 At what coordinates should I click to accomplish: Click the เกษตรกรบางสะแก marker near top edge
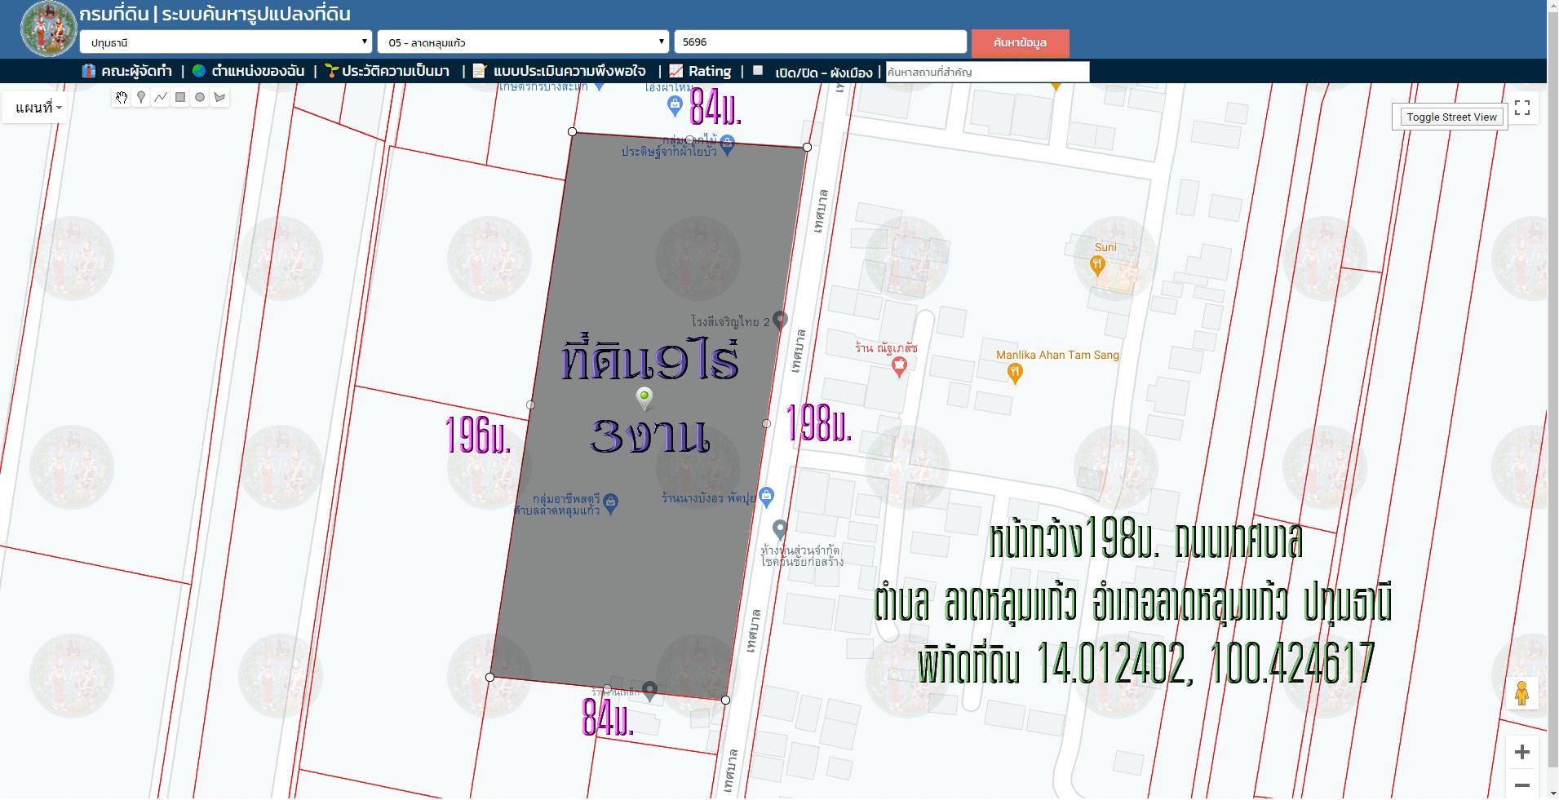click(600, 86)
